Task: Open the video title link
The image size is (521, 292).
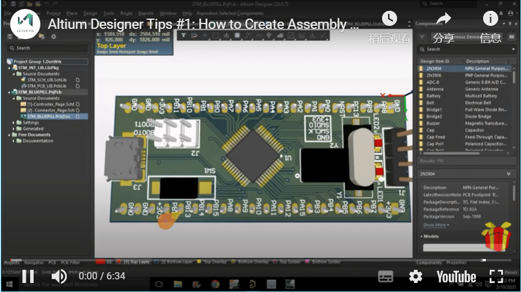Action: pyautogui.click(x=203, y=24)
